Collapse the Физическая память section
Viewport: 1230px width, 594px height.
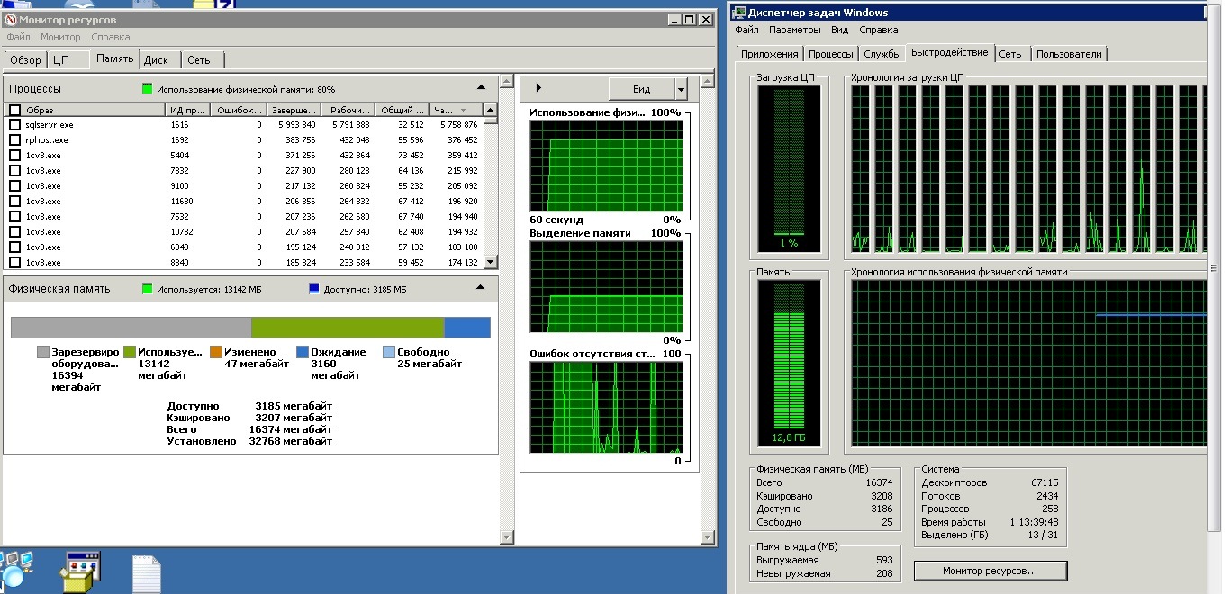[481, 288]
